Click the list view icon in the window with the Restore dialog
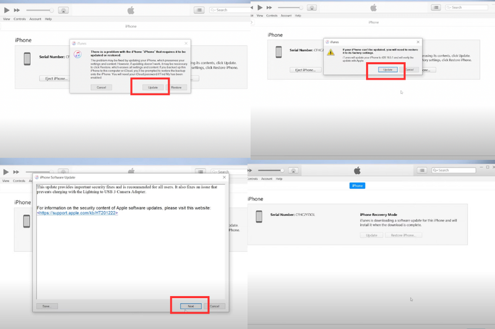The image size is (495, 329). click(x=199, y=10)
